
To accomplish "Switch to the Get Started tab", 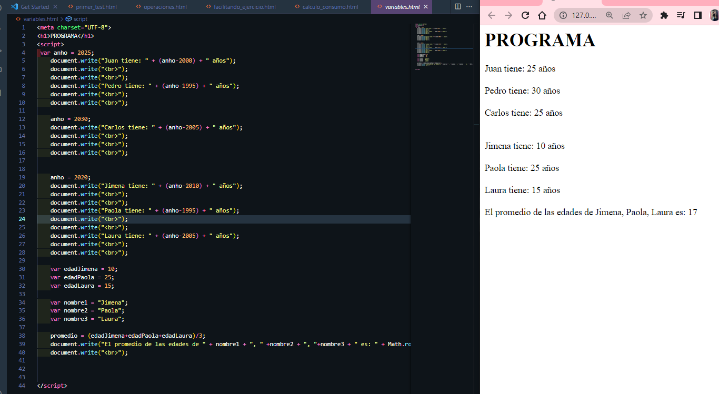I will tap(35, 7).
